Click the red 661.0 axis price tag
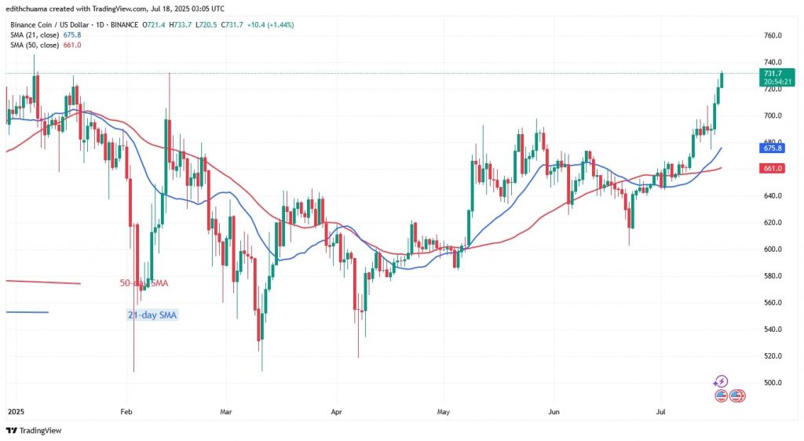Image resolution: width=804 pixels, height=441 pixels. click(769, 168)
